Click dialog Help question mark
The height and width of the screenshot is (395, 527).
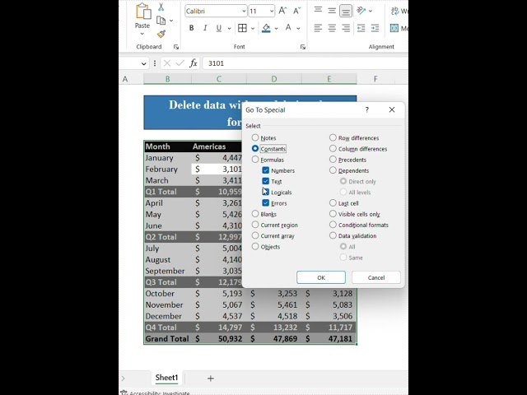tap(367, 109)
